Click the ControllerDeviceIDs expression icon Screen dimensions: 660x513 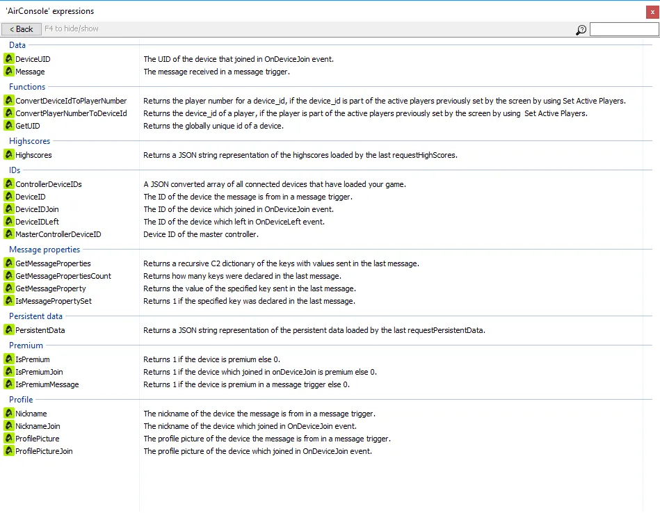coord(9,184)
